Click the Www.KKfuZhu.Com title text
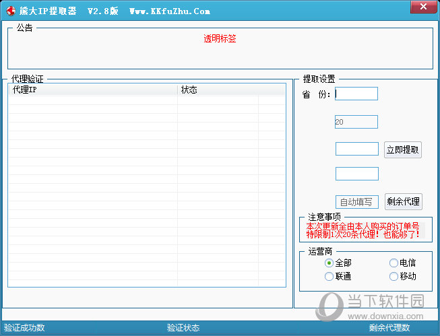The image size is (440, 336). 170,11
